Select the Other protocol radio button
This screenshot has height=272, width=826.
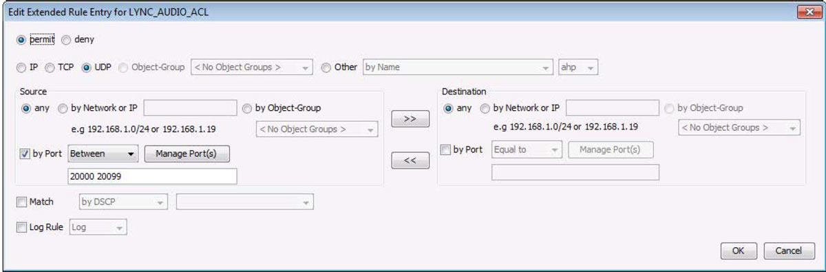tap(326, 67)
